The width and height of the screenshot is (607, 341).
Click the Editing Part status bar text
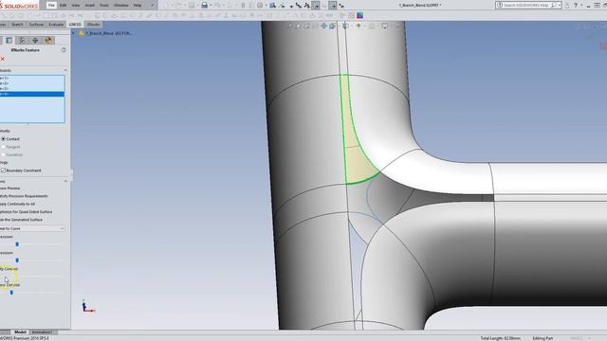[543, 338]
